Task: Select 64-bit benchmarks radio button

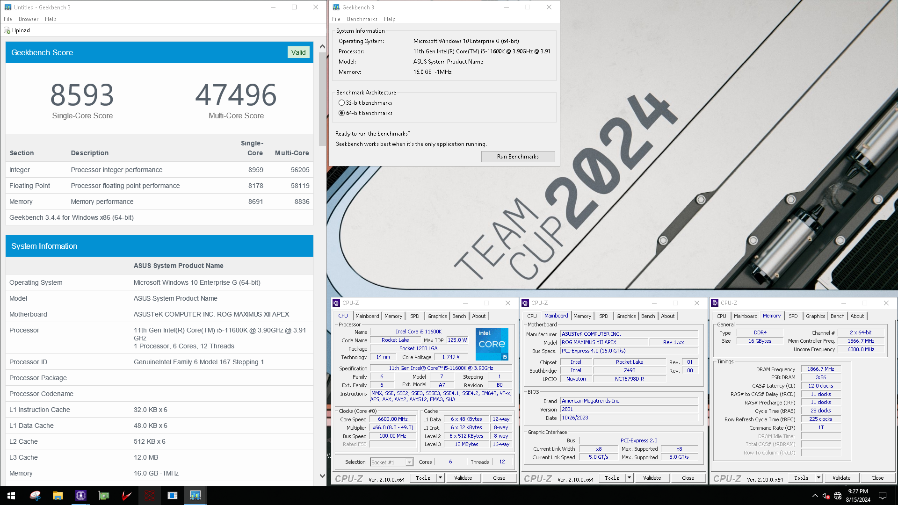Action: [341, 113]
